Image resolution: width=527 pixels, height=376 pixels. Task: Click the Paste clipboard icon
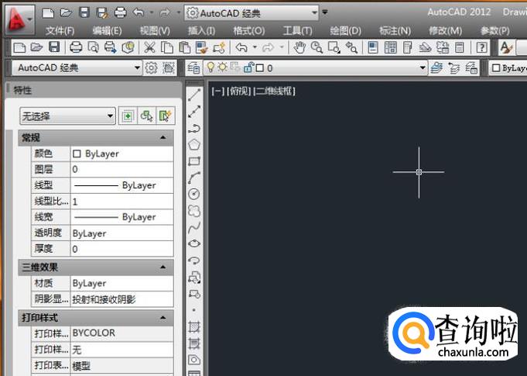[x=184, y=47]
